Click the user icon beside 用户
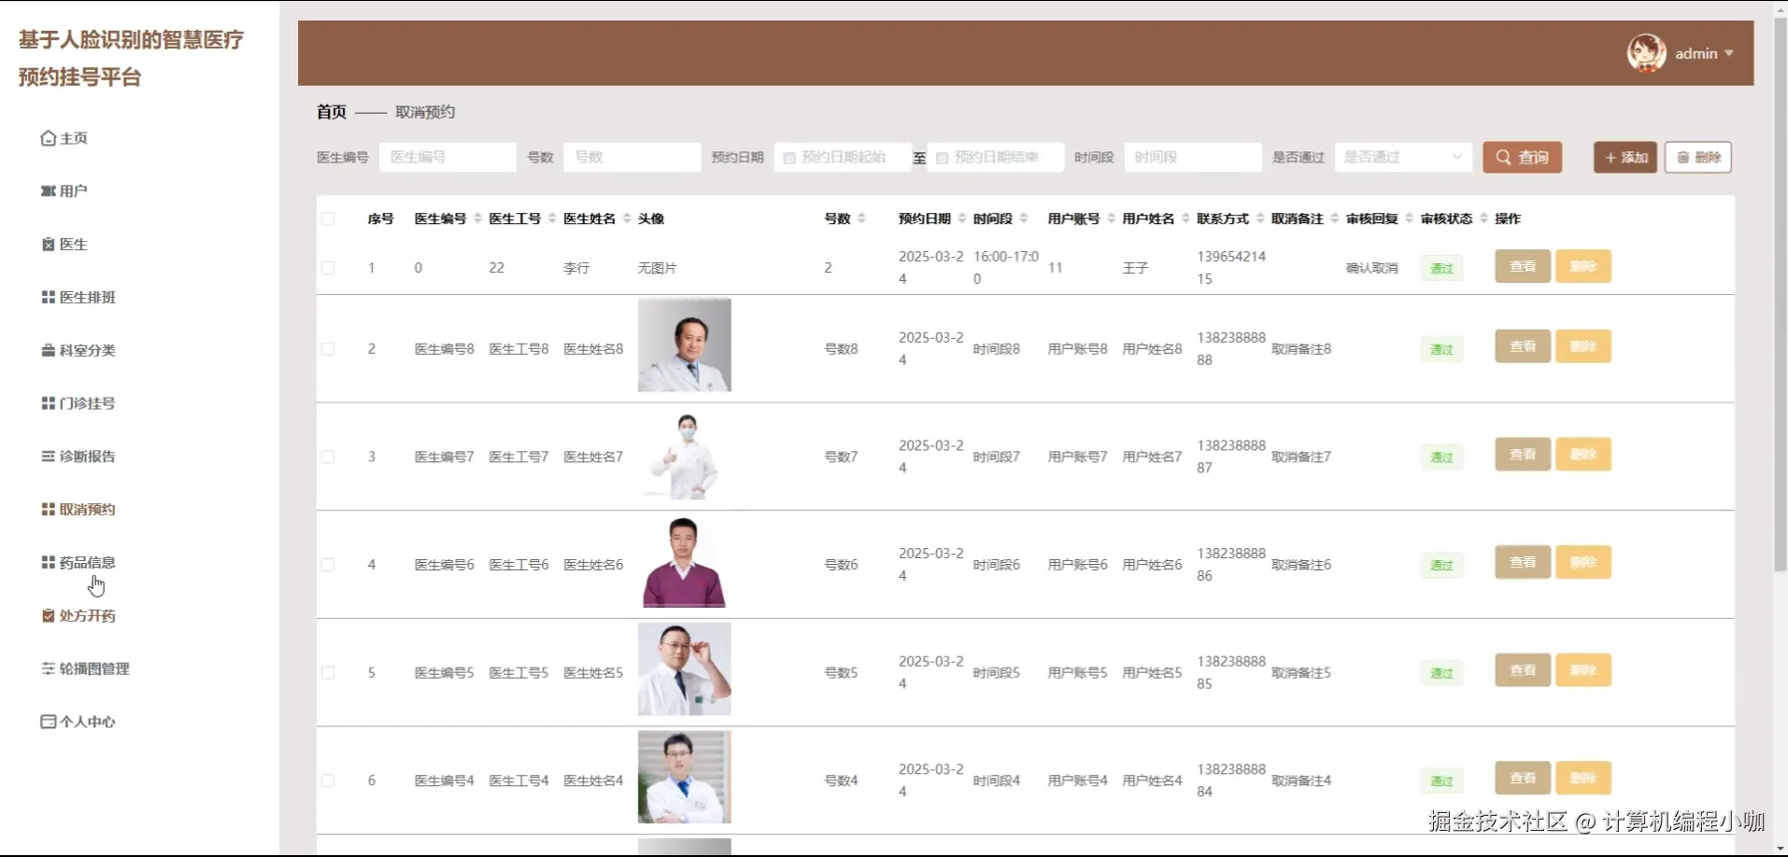 pos(48,191)
